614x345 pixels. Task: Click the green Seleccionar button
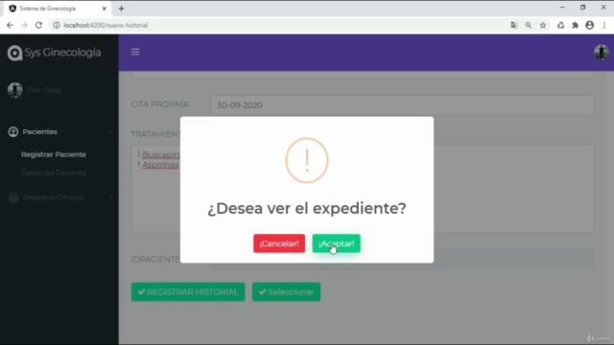[286, 291]
